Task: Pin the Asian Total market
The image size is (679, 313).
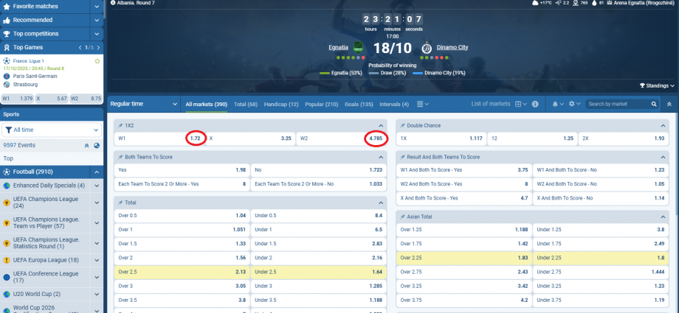Action: [x=403, y=217]
